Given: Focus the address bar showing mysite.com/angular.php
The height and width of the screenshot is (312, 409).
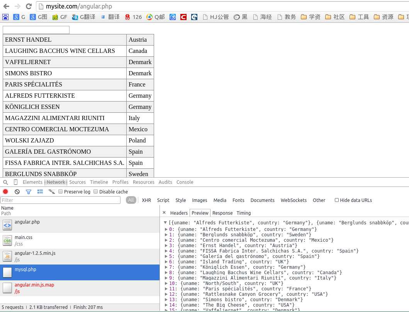Looking at the screenshot, I should click(x=222, y=6).
